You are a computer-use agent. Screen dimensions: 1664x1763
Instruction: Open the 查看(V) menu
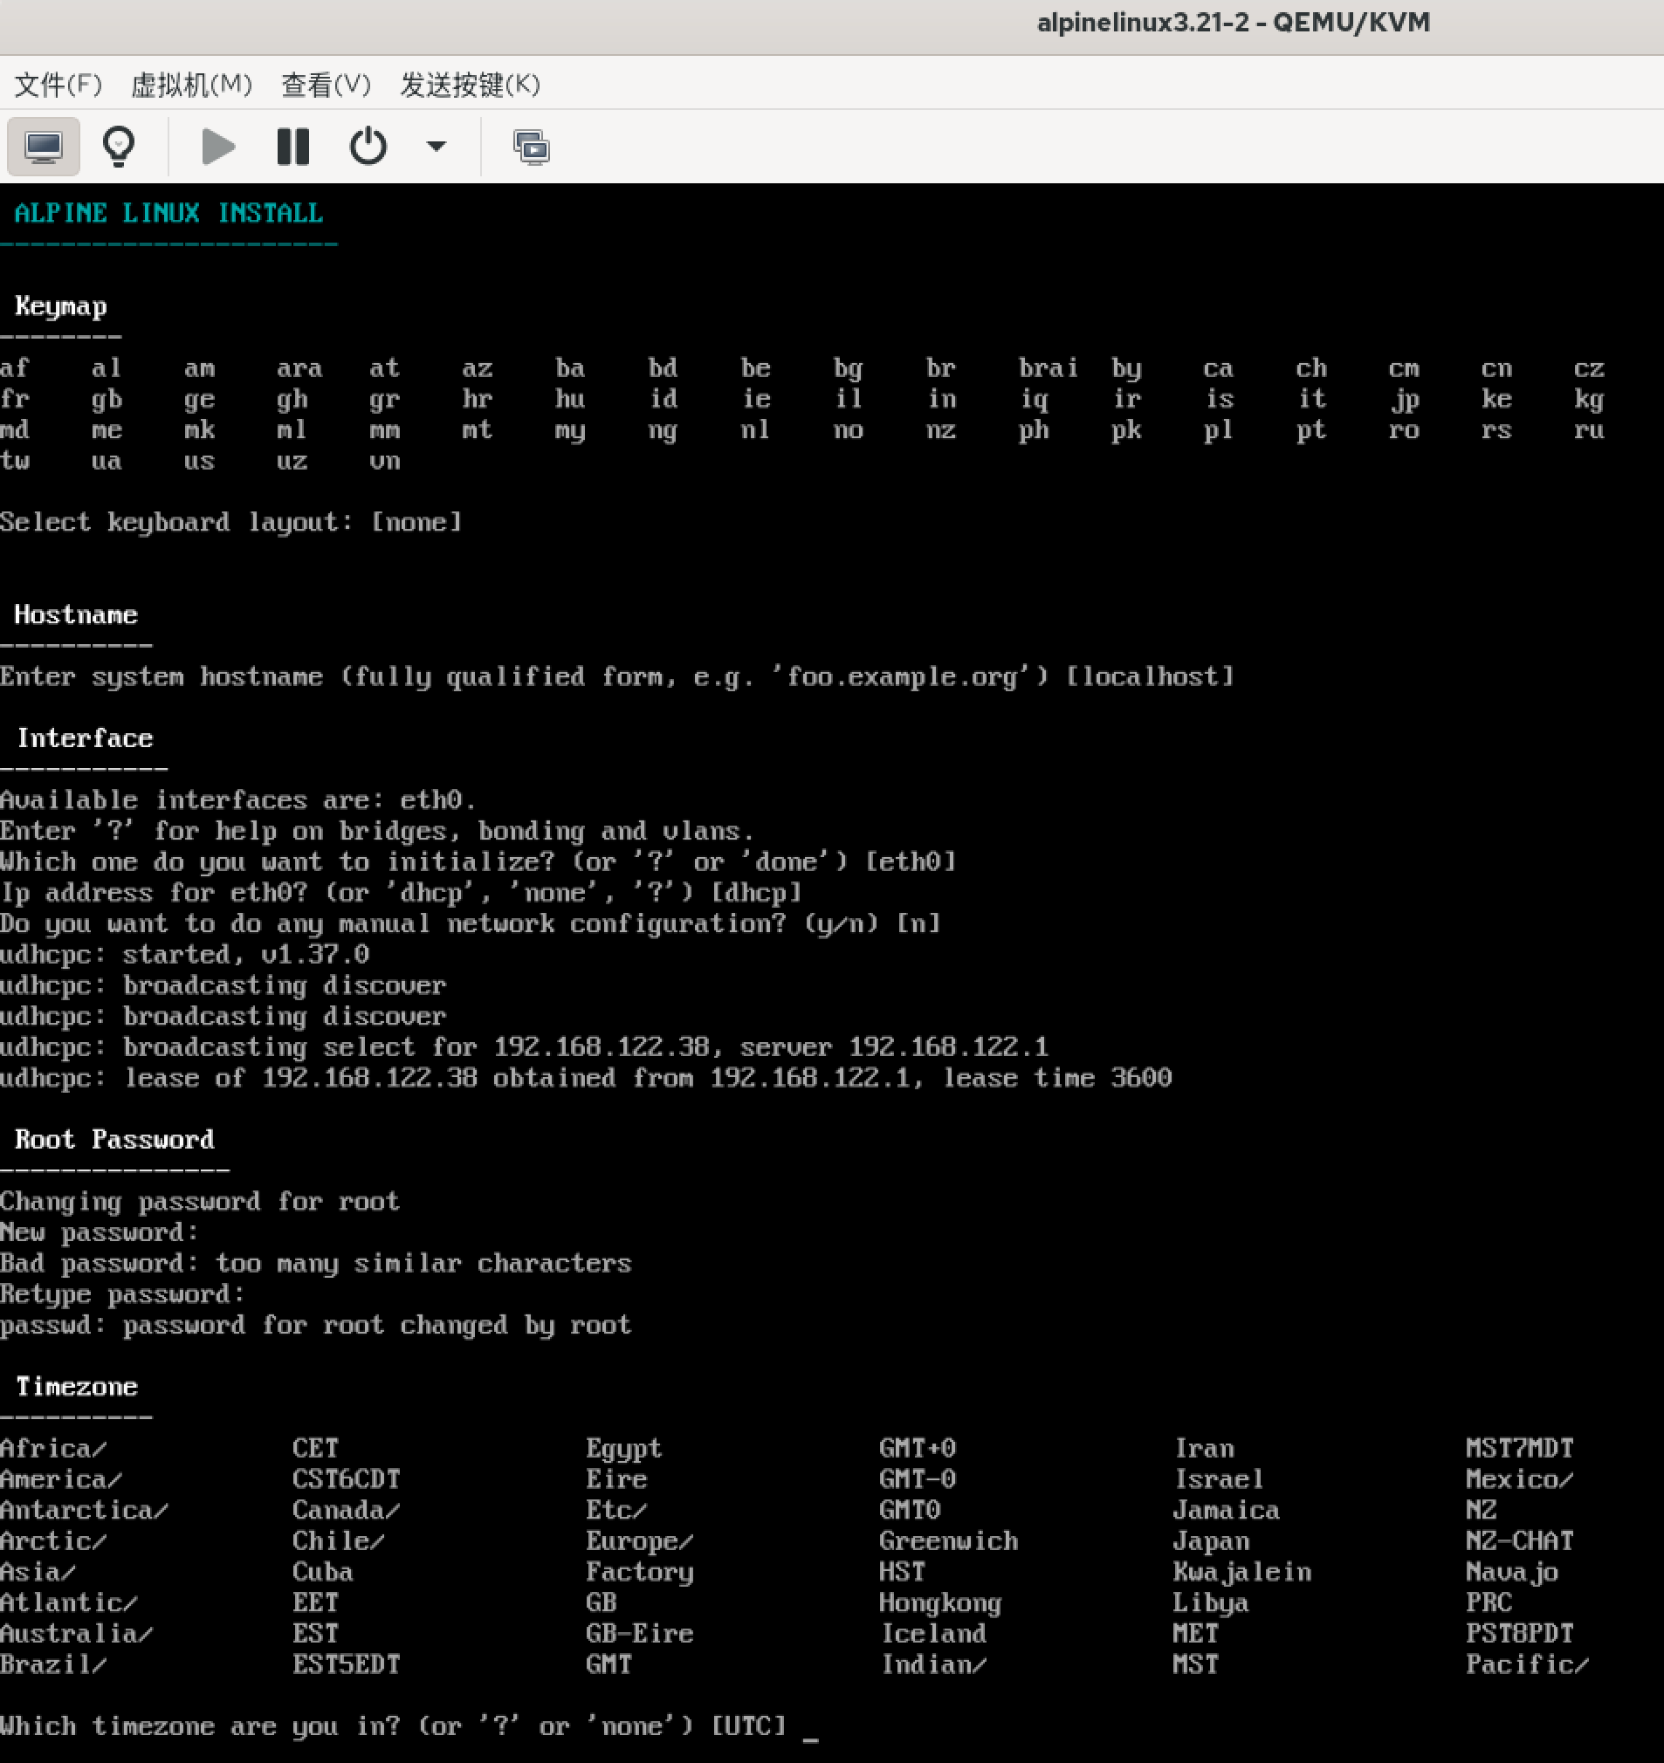[326, 86]
